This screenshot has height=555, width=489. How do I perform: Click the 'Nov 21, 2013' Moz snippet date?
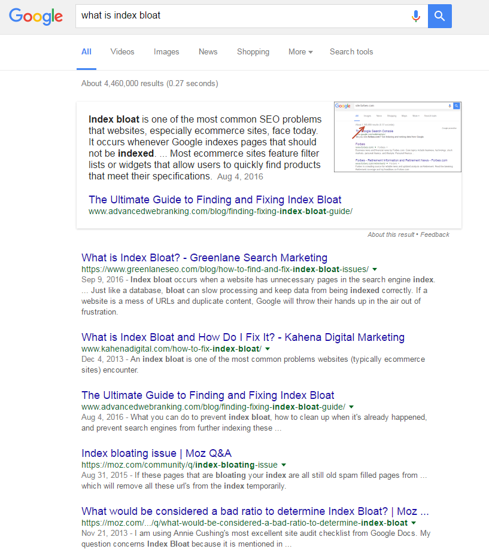click(105, 533)
